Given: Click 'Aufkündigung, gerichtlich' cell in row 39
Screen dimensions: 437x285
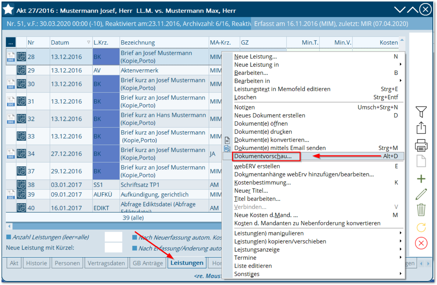Looking at the screenshot, I should pyautogui.click(x=164, y=194).
